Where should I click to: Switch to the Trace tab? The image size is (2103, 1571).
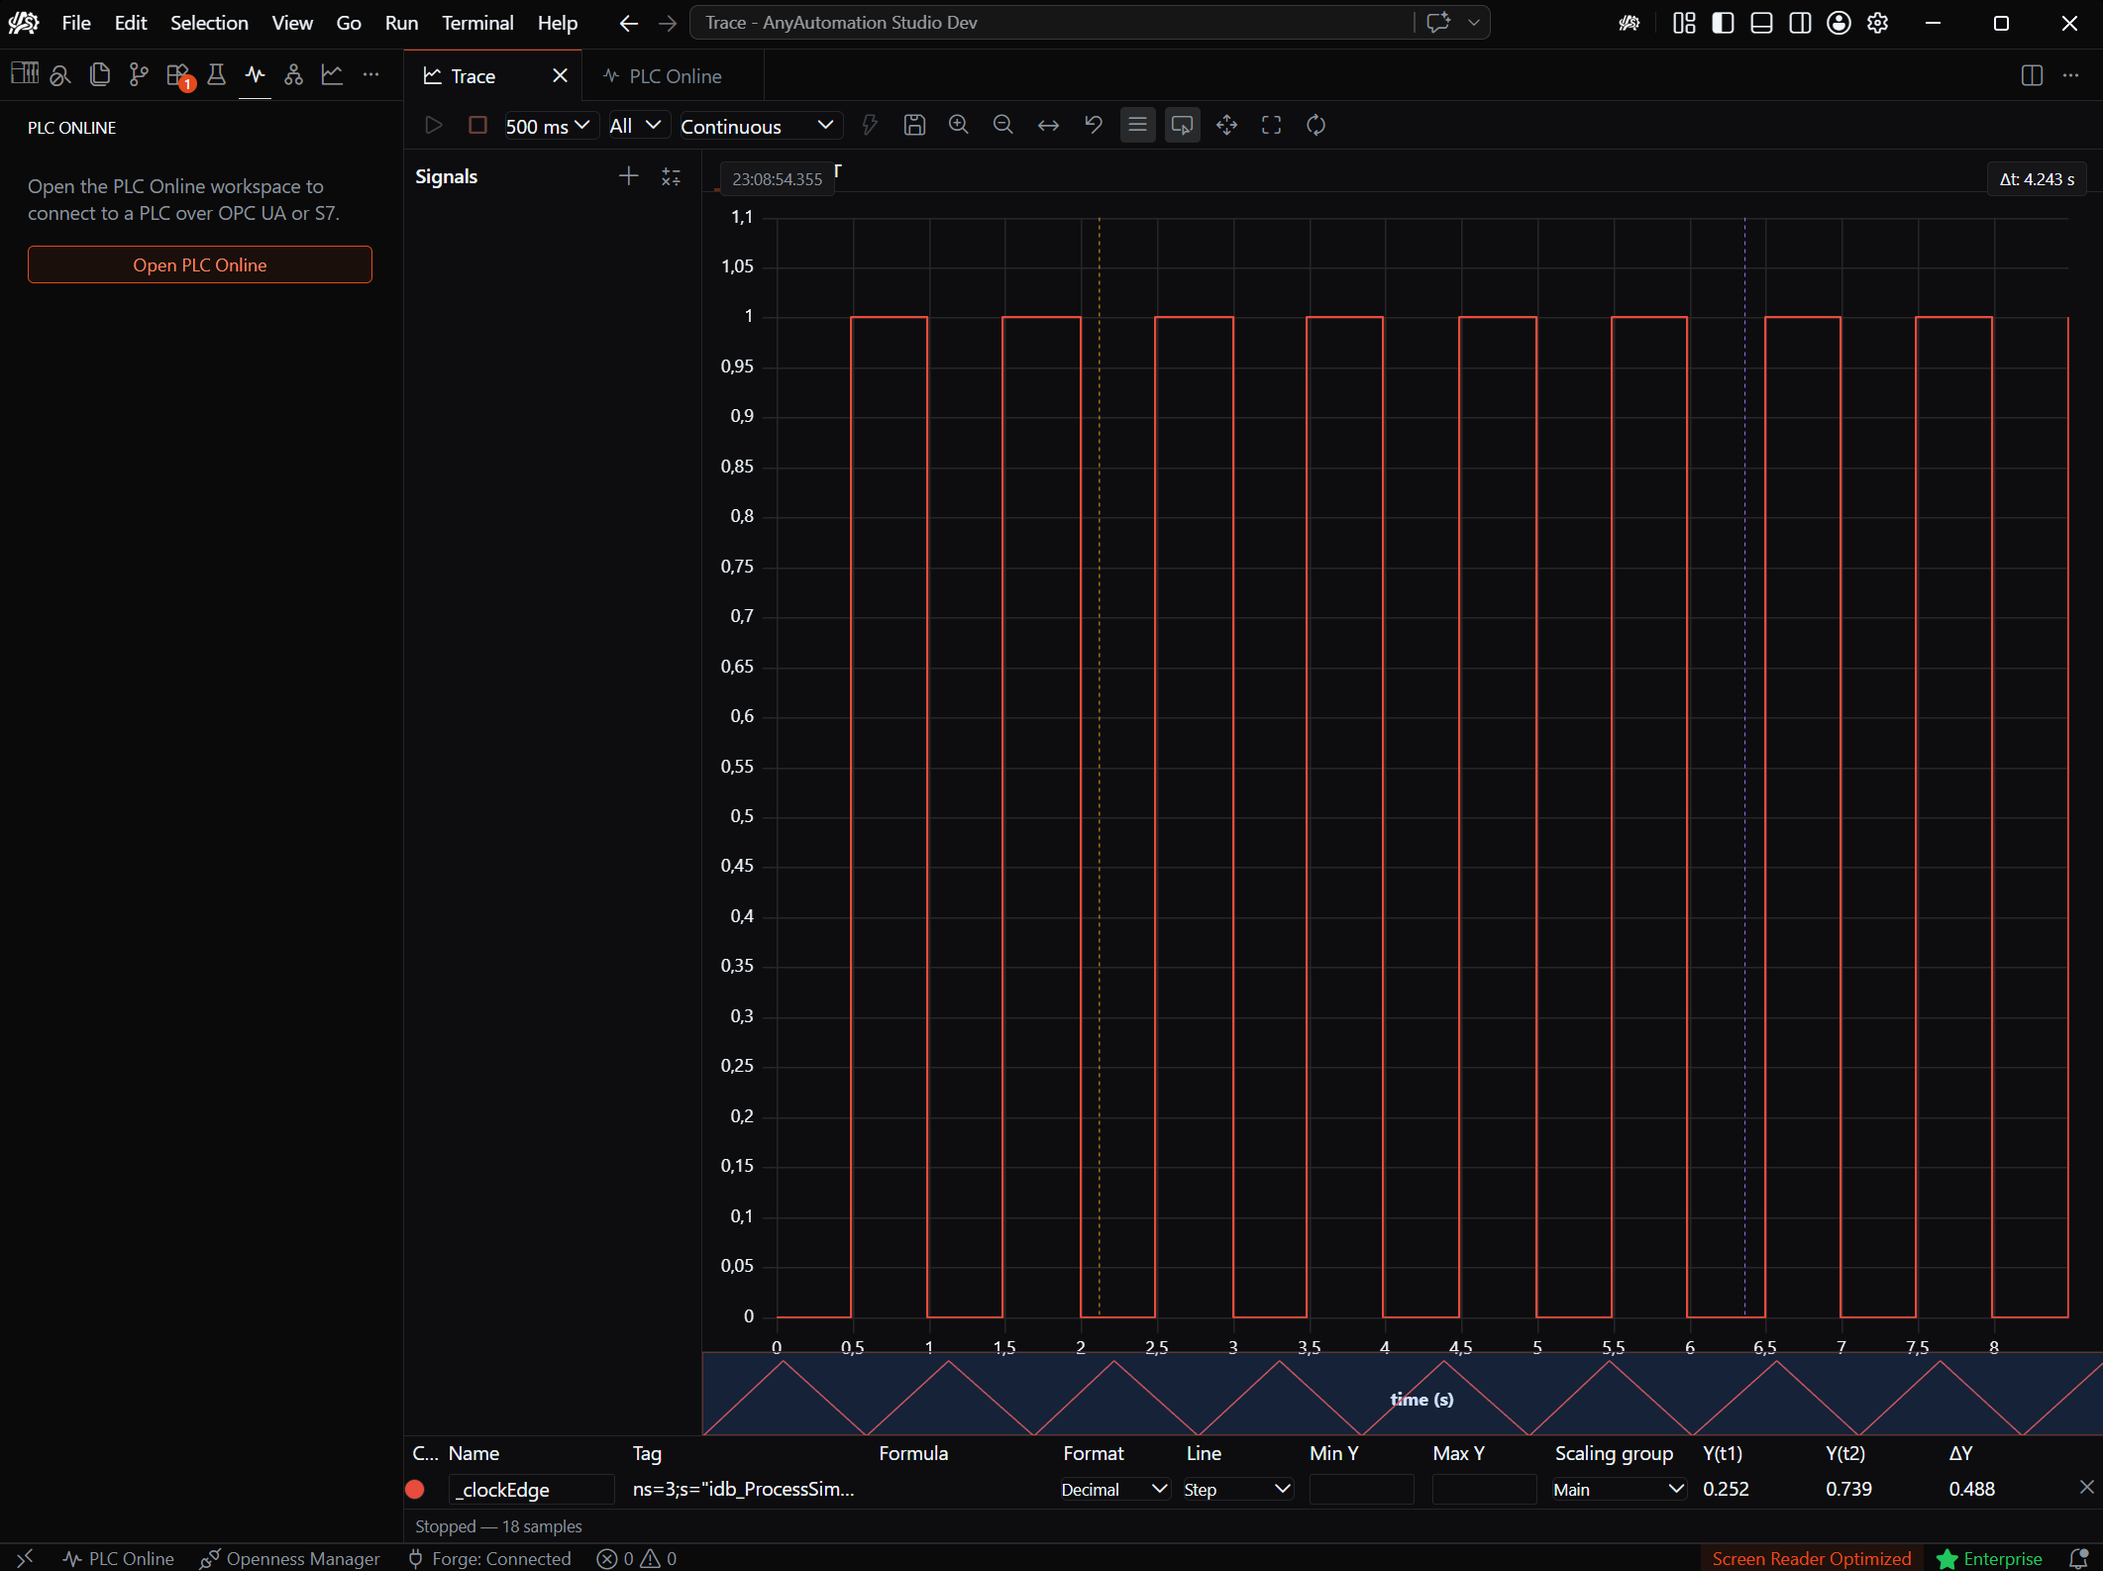473,76
